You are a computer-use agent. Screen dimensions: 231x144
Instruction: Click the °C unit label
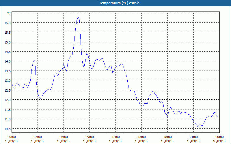click(x=9, y=13)
